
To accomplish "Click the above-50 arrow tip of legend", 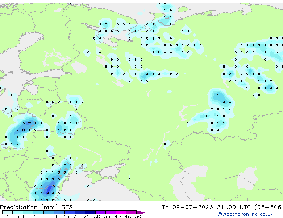I will point(141,212).
